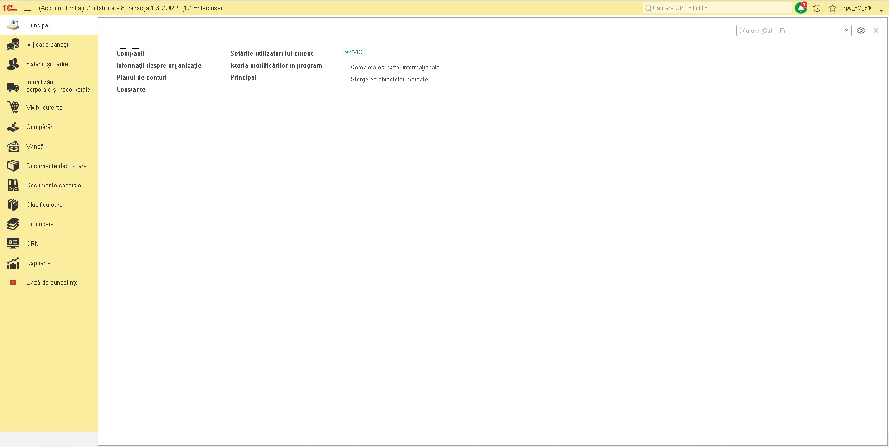Open Informații despre organizație

click(158, 65)
